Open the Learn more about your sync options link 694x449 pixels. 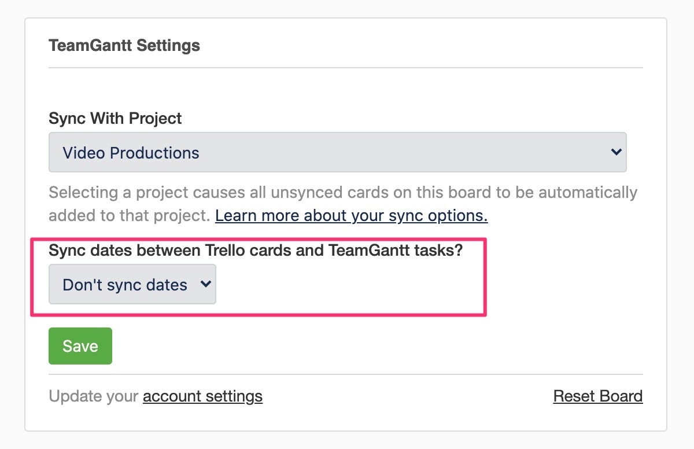pos(351,215)
